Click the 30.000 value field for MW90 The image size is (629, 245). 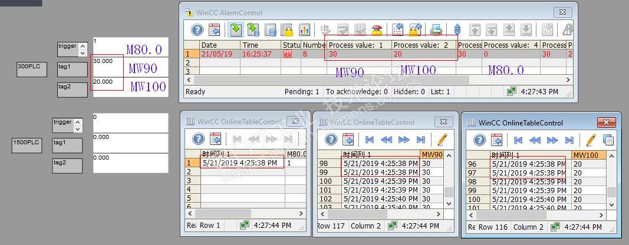[x=131, y=67]
